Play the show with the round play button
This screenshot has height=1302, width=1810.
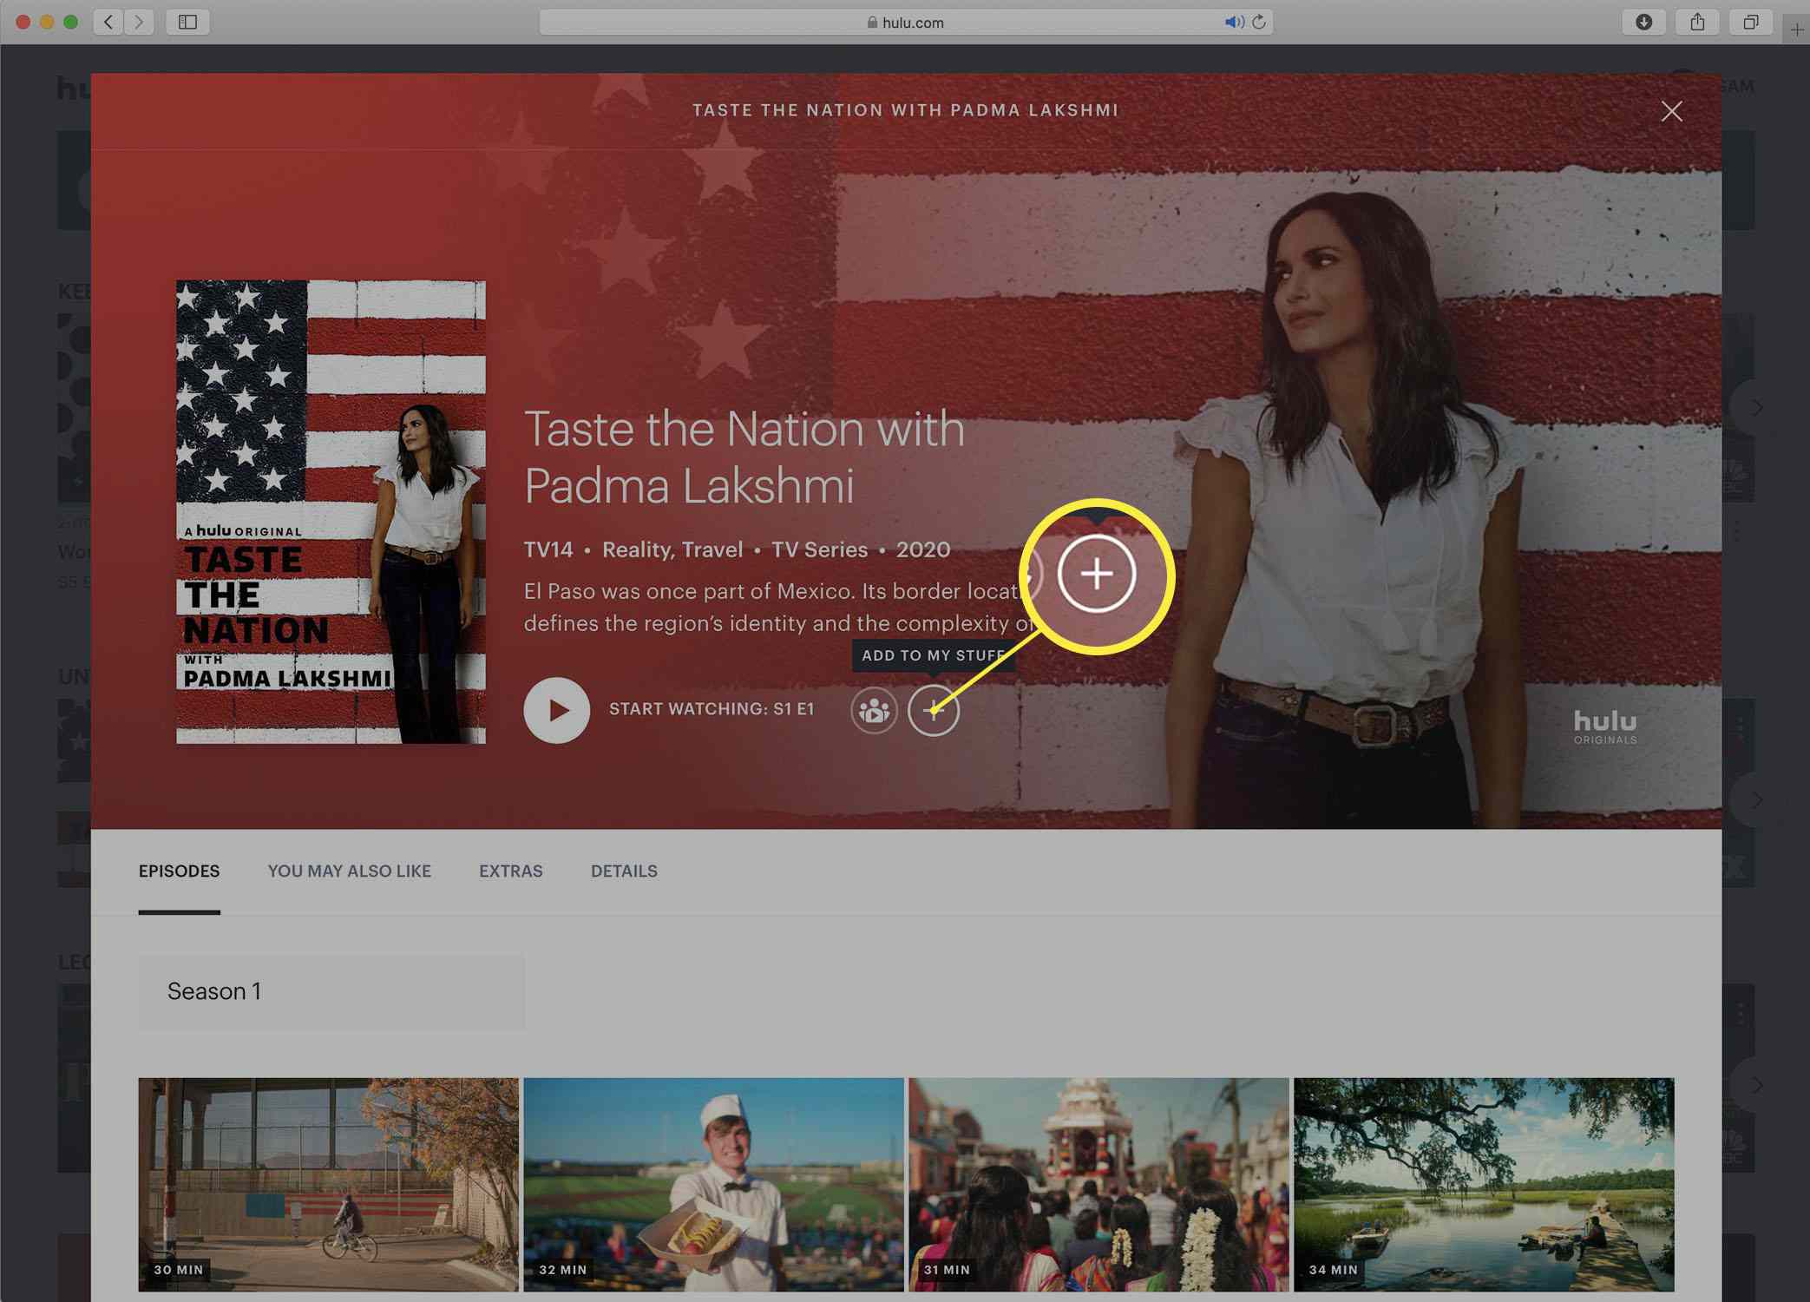pos(557,710)
